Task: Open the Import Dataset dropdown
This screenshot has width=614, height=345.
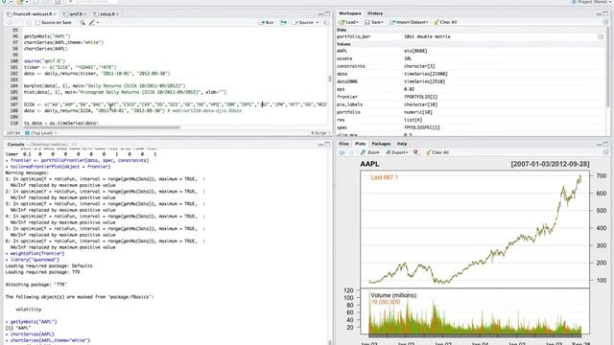Action: [409, 22]
